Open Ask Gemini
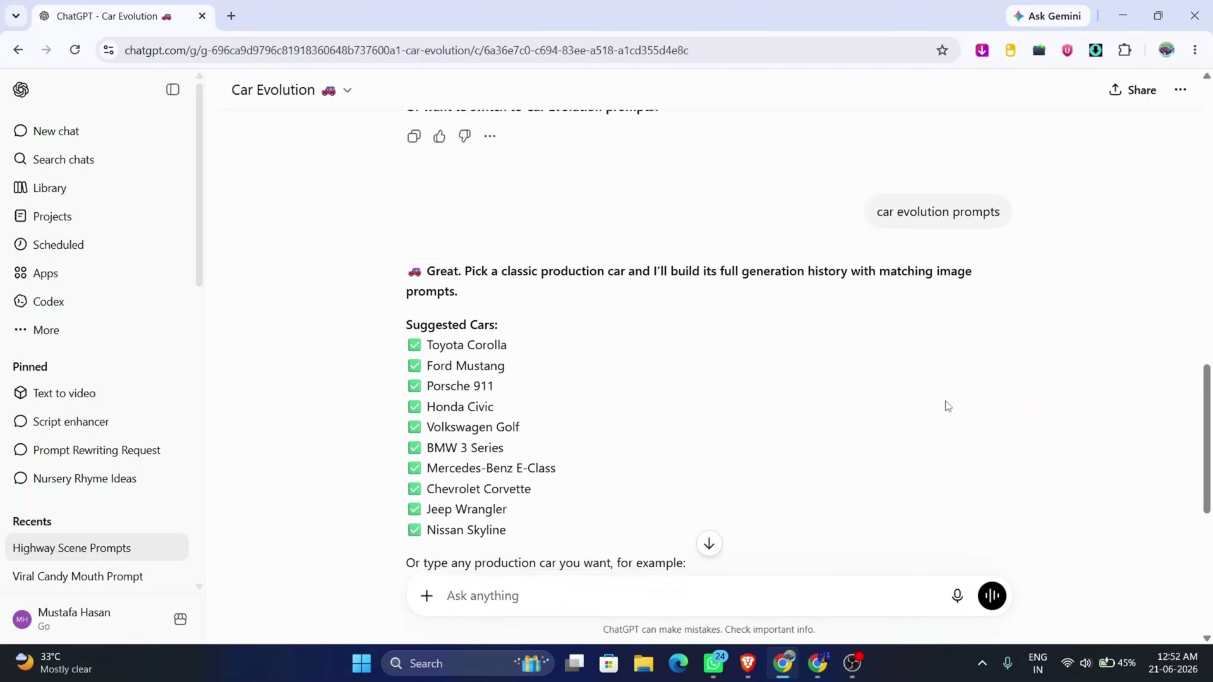Screen dimensions: 1213x682 point(1047,16)
